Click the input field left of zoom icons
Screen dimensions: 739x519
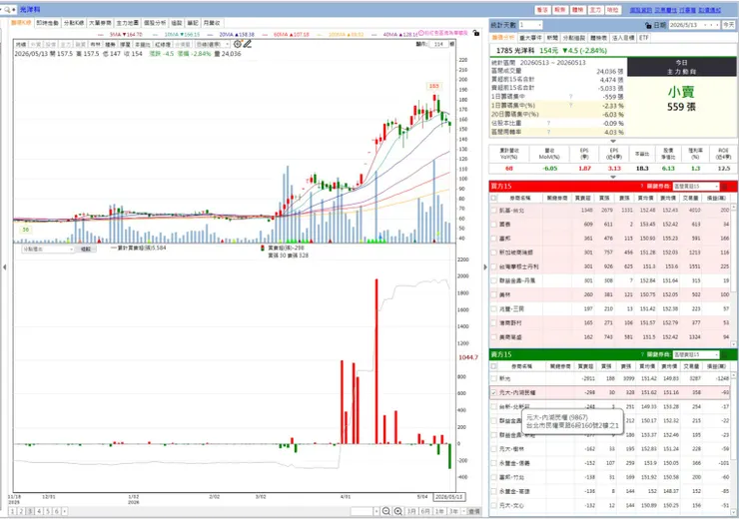[x=362, y=511]
